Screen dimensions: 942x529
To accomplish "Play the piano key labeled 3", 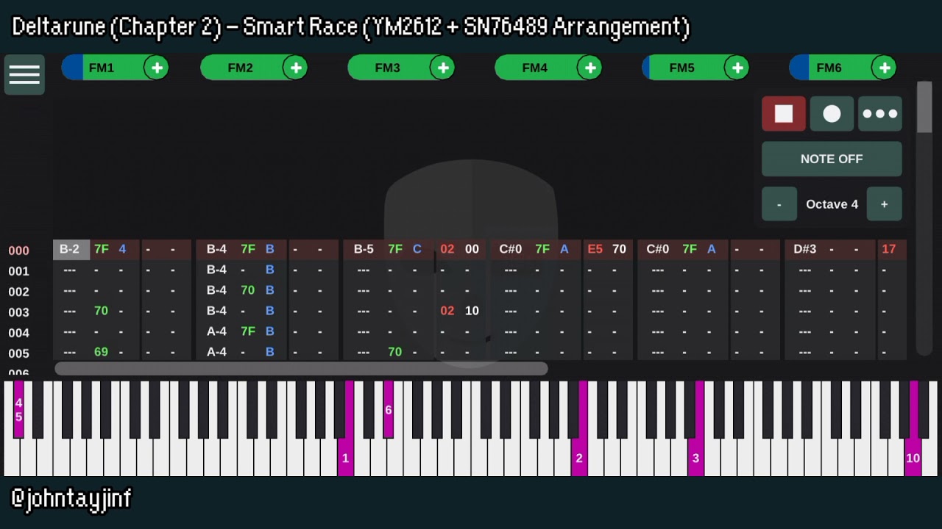I will pos(695,459).
